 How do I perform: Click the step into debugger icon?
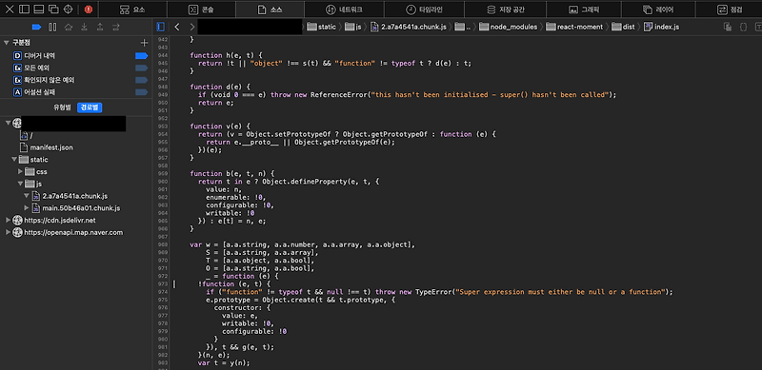84,27
